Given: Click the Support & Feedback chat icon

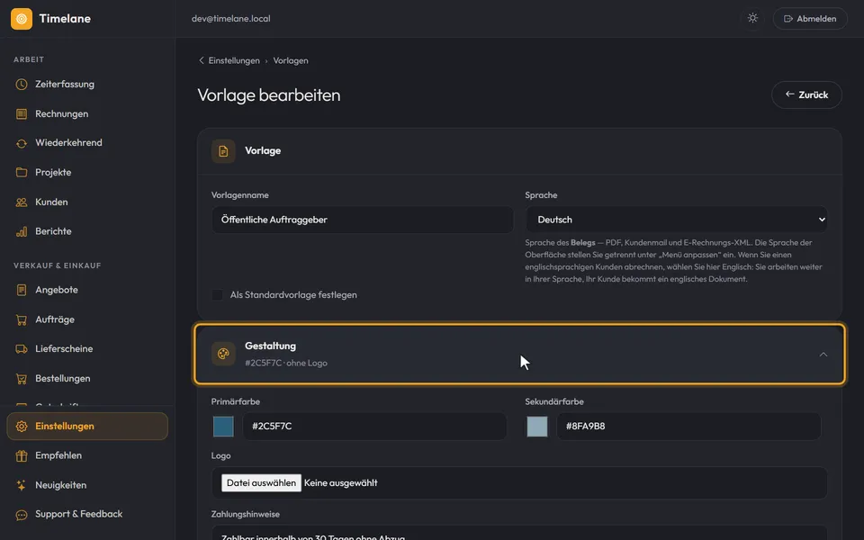Looking at the screenshot, I should [22, 515].
